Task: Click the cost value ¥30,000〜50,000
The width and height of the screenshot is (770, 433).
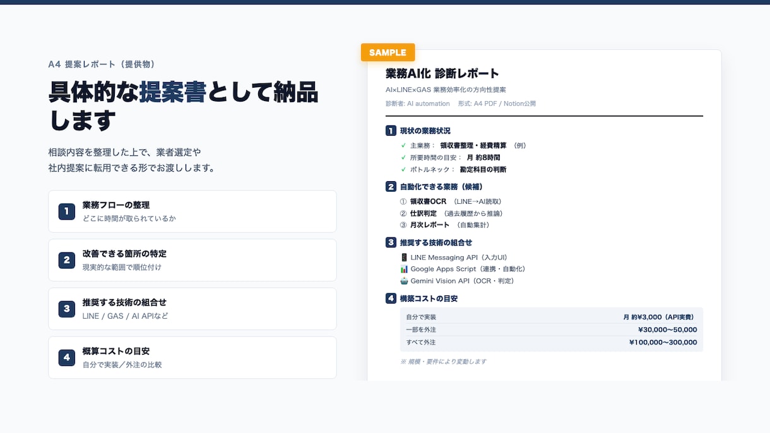Action: (668, 329)
